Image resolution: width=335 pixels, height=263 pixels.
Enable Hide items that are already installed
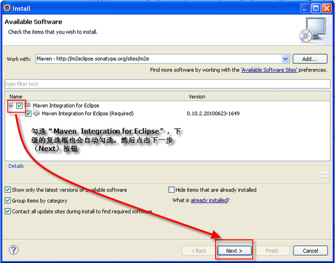[x=171, y=189]
